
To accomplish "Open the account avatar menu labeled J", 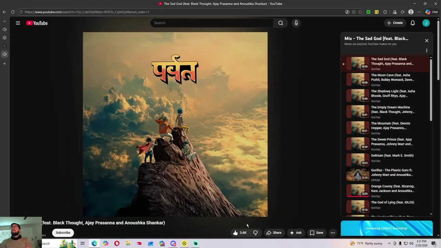I will click(x=426, y=23).
